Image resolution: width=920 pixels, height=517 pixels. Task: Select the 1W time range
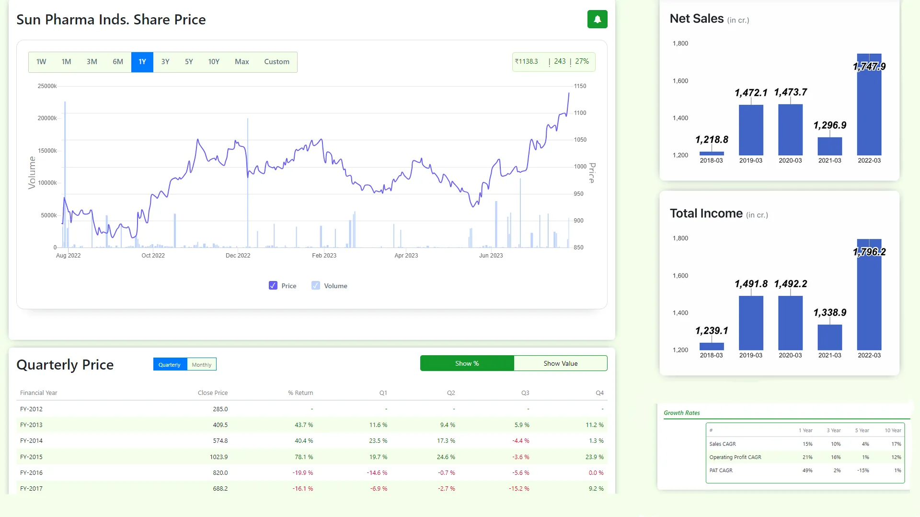(x=41, y=62)
